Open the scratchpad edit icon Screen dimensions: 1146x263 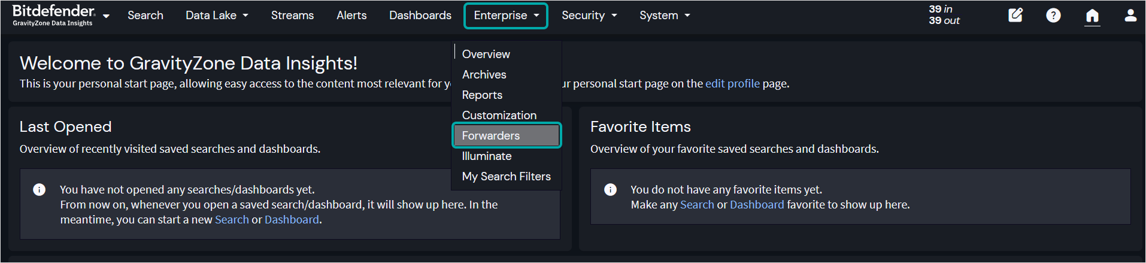1015,15
